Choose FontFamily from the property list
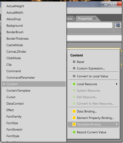The width and height of the screenshot is (123, 143). pyautogui.click(x=14, y=117)
